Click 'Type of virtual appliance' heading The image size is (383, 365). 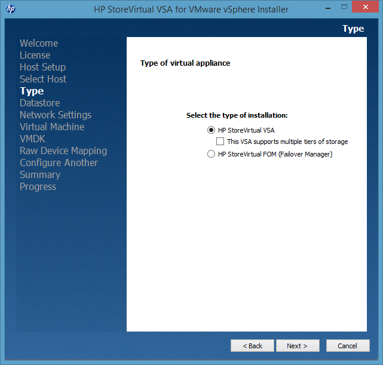[x=185, y=63]
